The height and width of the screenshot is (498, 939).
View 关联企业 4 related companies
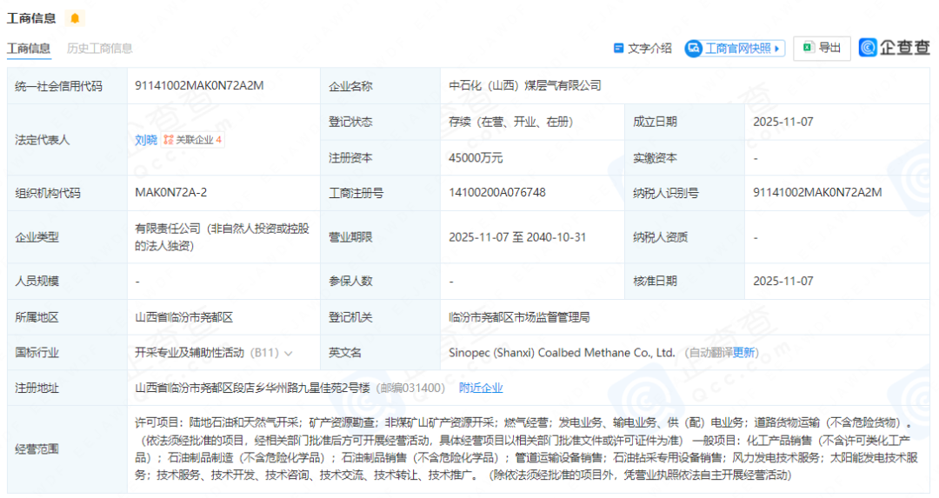click(x=193, y=139)
